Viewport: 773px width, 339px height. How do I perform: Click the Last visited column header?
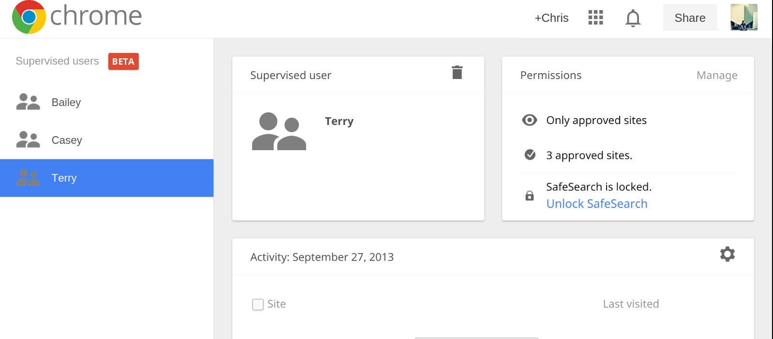pos(631,304)
